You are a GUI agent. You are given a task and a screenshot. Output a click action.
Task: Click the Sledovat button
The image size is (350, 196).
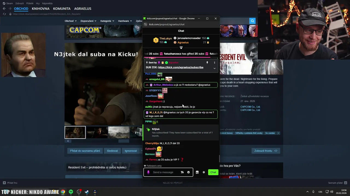[x=112, y=151]
